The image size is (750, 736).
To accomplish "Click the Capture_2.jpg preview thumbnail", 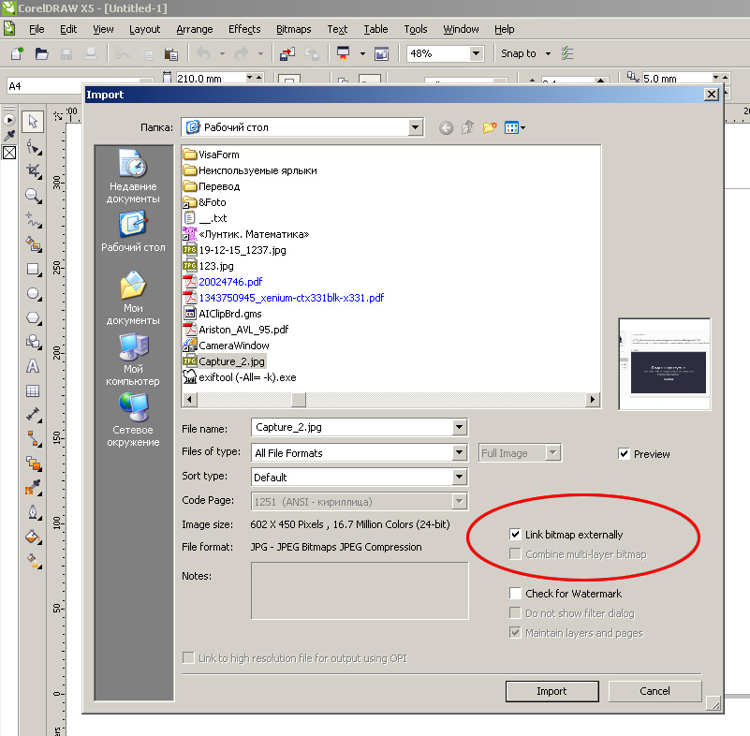I will pyautogui.click(x=665, y=364).
